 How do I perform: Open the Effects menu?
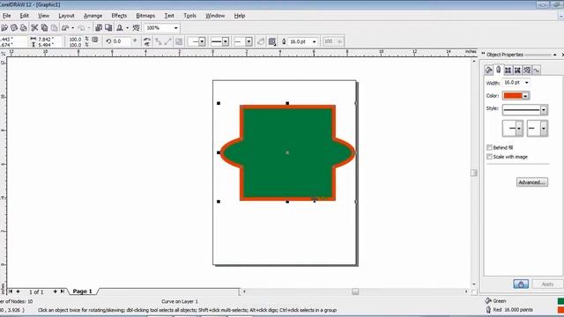coord(119,16)
